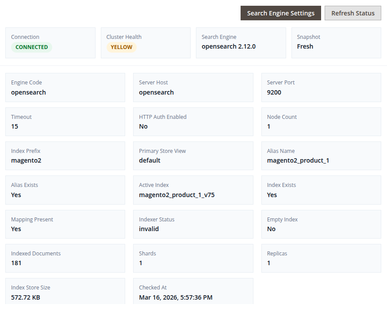The image size is (387, 312).
Task: Open Search Engine Settings
Action: (281, 13)
